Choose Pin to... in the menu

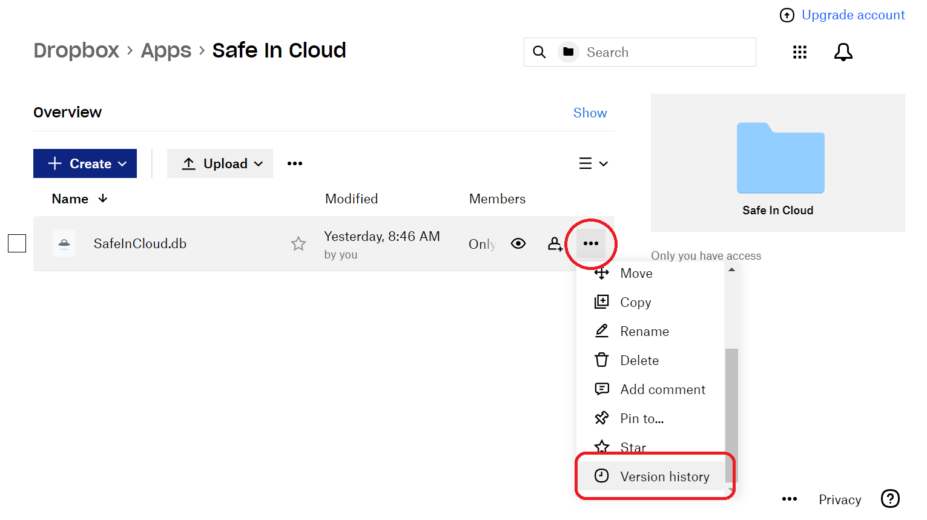pyautogui.click(x=651, y=418)
